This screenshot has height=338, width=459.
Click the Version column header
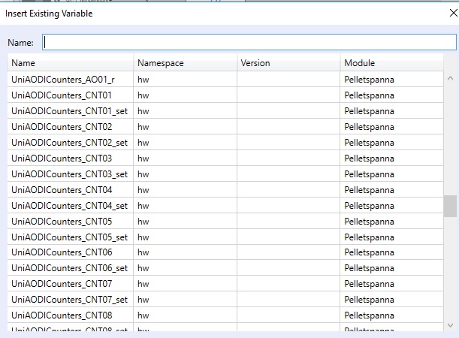pyautogui.click(x=288, y=63)
